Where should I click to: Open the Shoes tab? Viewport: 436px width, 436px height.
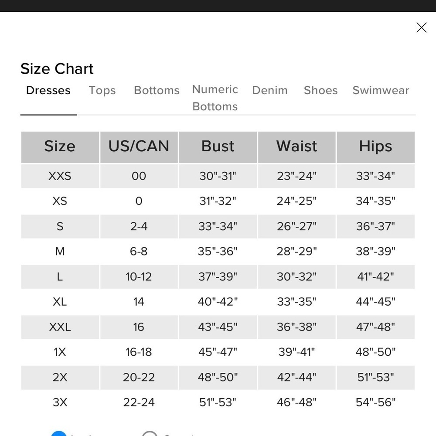pos(320,90)
